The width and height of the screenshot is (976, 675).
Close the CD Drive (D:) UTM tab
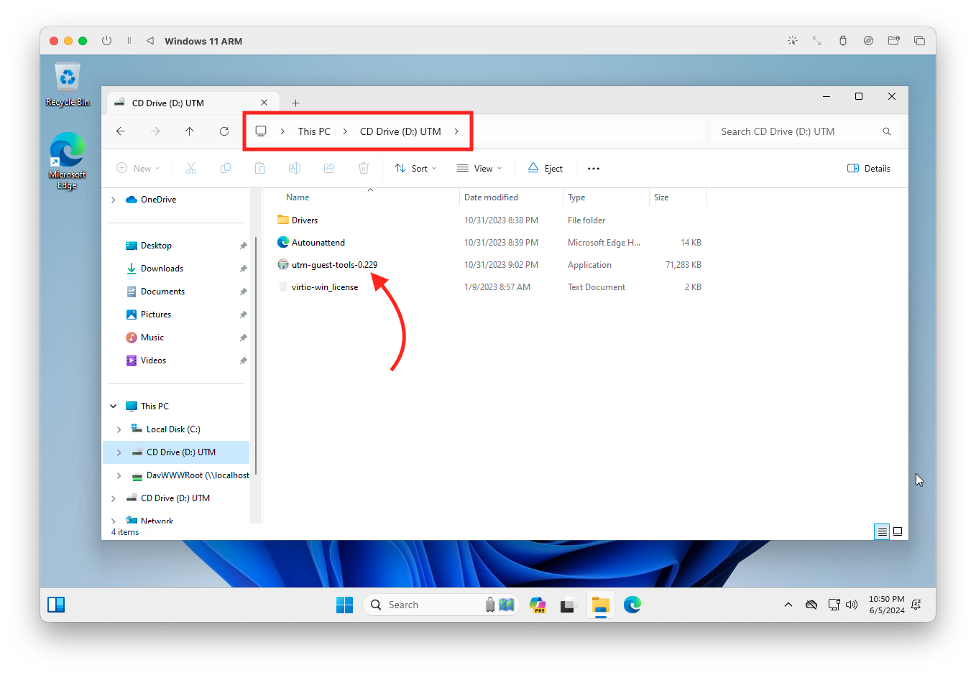[x=264, y=103]
